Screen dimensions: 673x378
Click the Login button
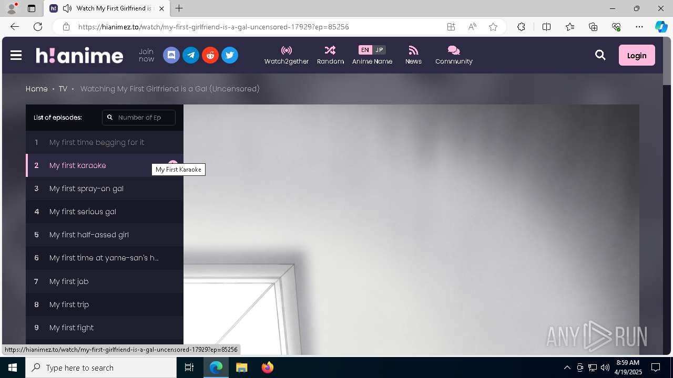pos(637,55)
